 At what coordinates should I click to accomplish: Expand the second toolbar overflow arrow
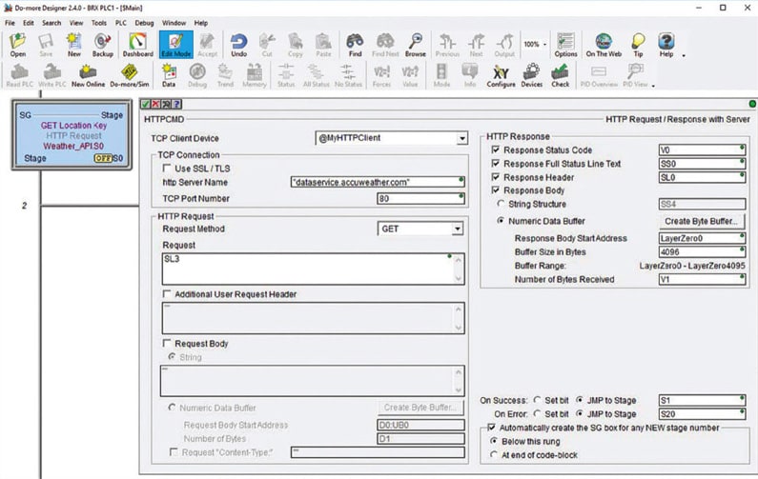click(x=653, y=86)
